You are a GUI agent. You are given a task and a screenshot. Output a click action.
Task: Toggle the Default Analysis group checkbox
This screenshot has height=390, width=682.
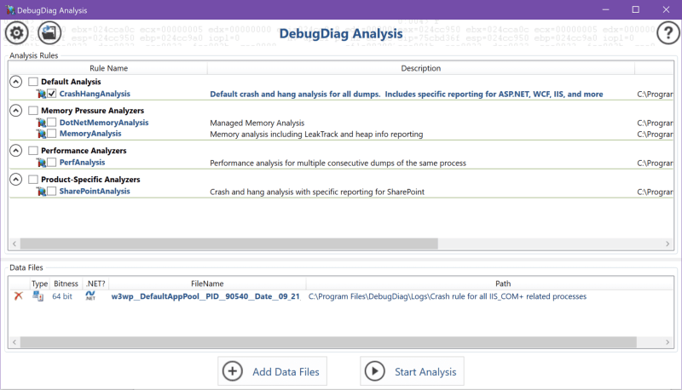click(x=33, y=82)
